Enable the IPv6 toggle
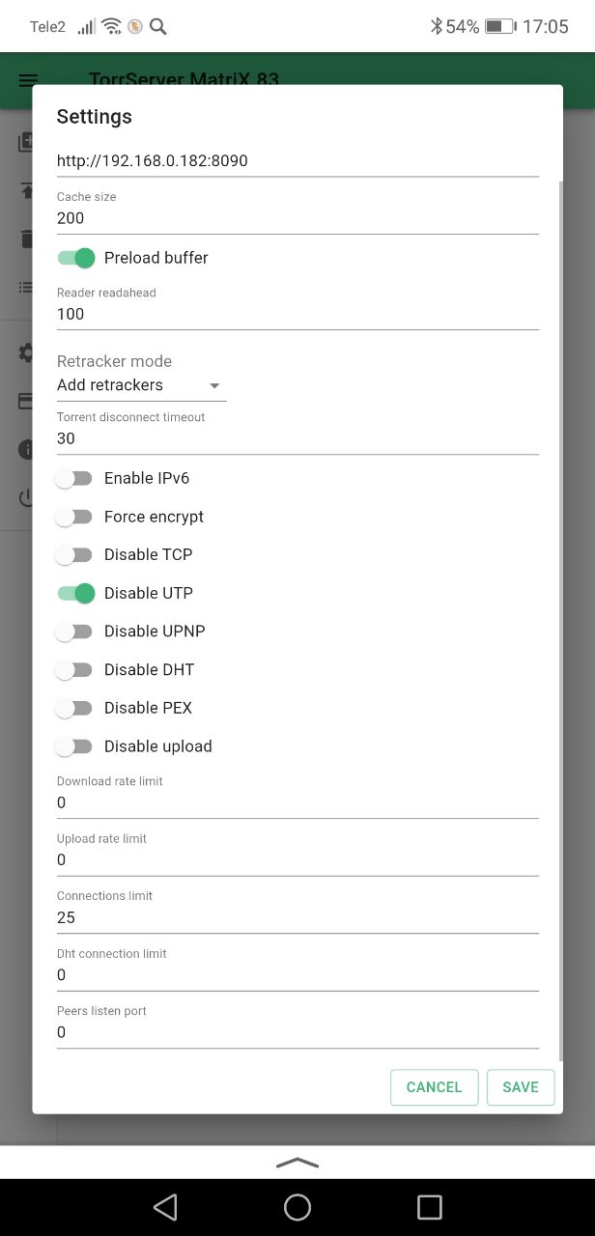 tap(74, 478)
